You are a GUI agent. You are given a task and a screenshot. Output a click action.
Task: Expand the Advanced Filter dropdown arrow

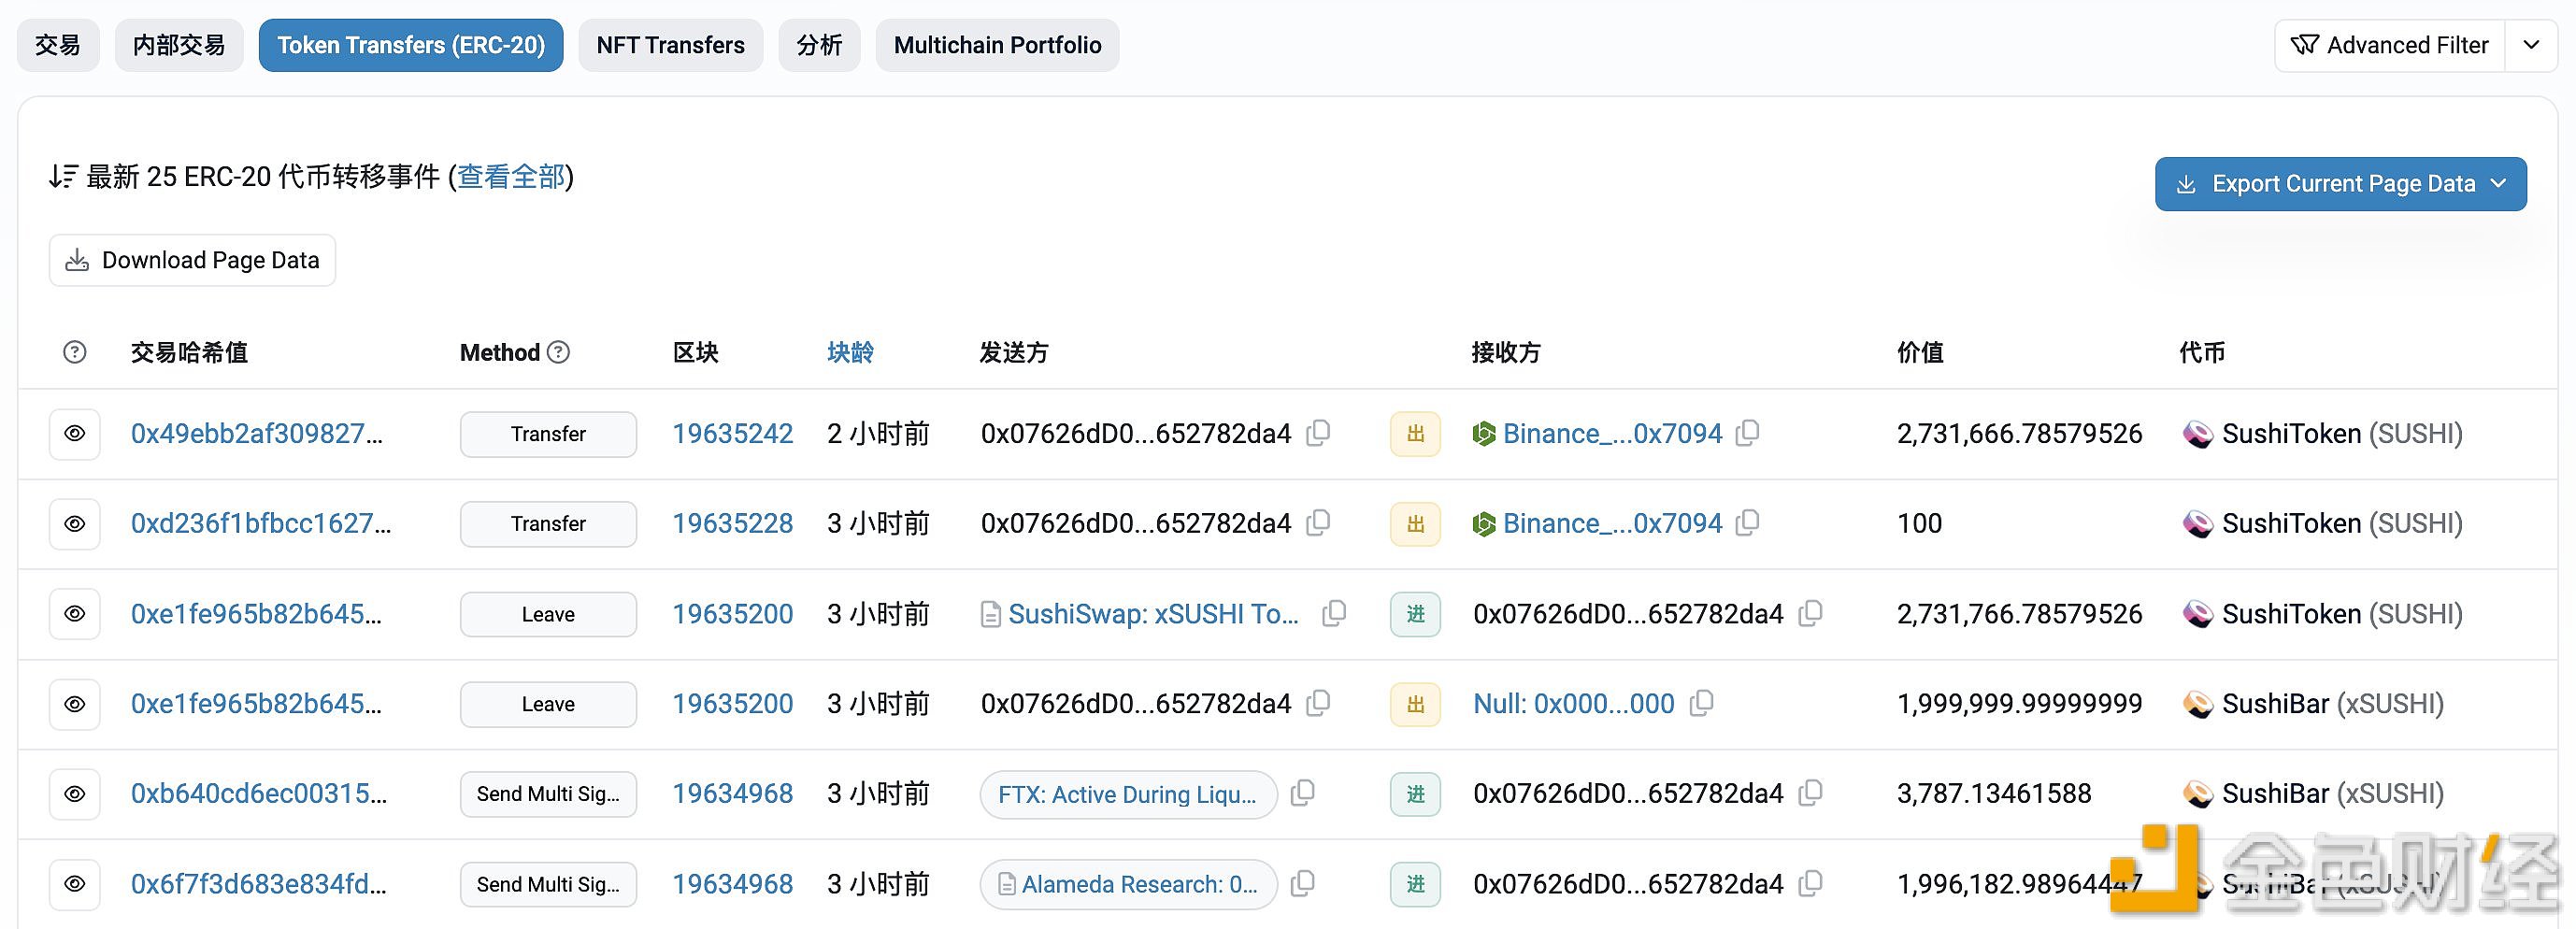tap(2531, 45)
